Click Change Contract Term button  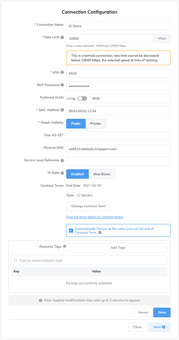[88, 206]
